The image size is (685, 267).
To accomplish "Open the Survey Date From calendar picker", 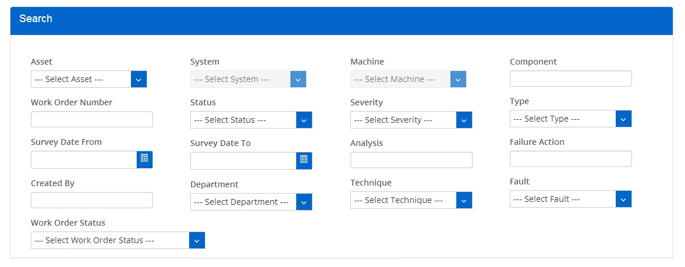I will (x=144, y=159).
